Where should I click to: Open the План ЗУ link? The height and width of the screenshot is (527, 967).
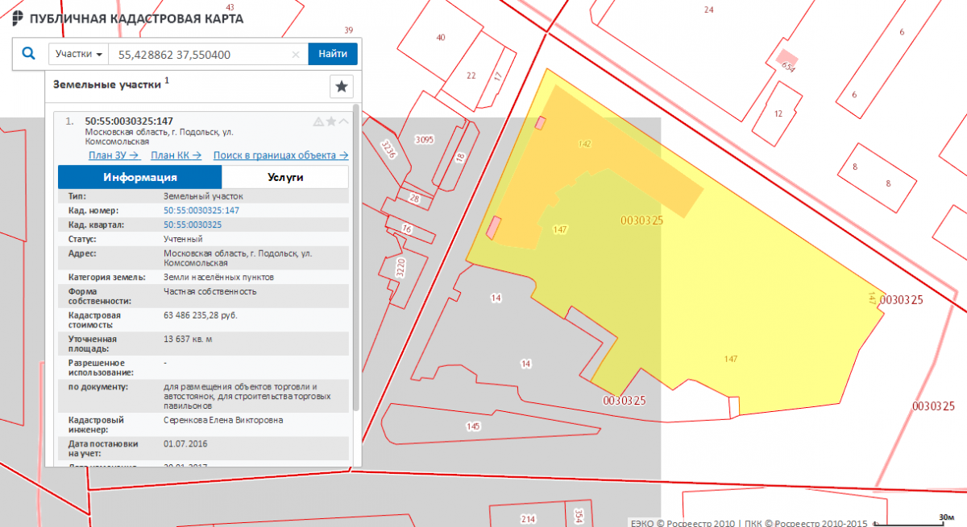[x=114, y=155]
